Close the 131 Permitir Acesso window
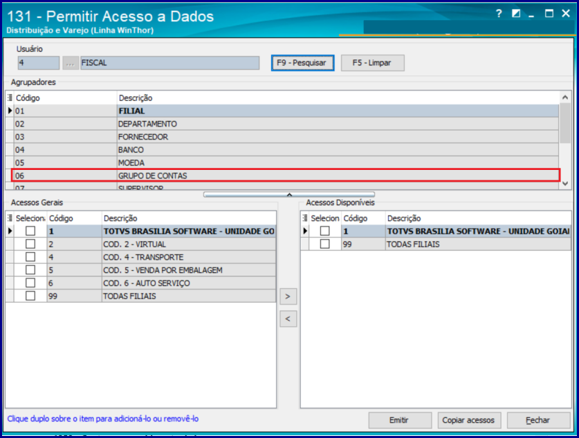579x438 pixels. [x=566, y=14]
